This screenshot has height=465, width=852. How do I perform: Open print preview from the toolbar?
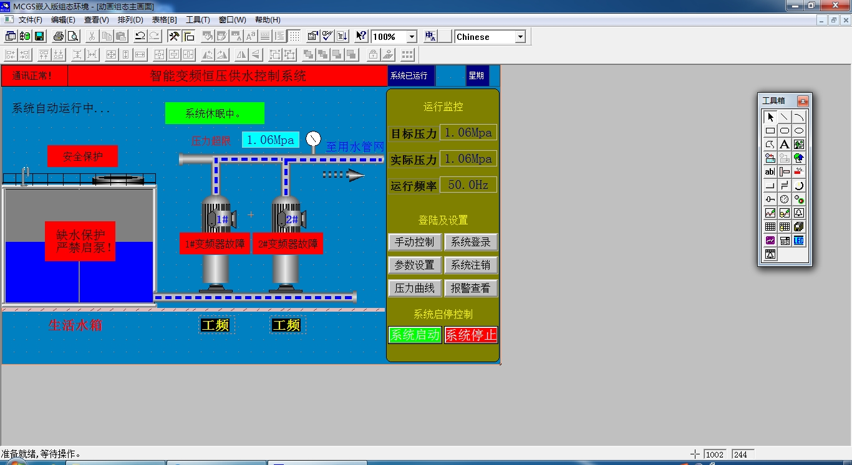pos(73,37)
